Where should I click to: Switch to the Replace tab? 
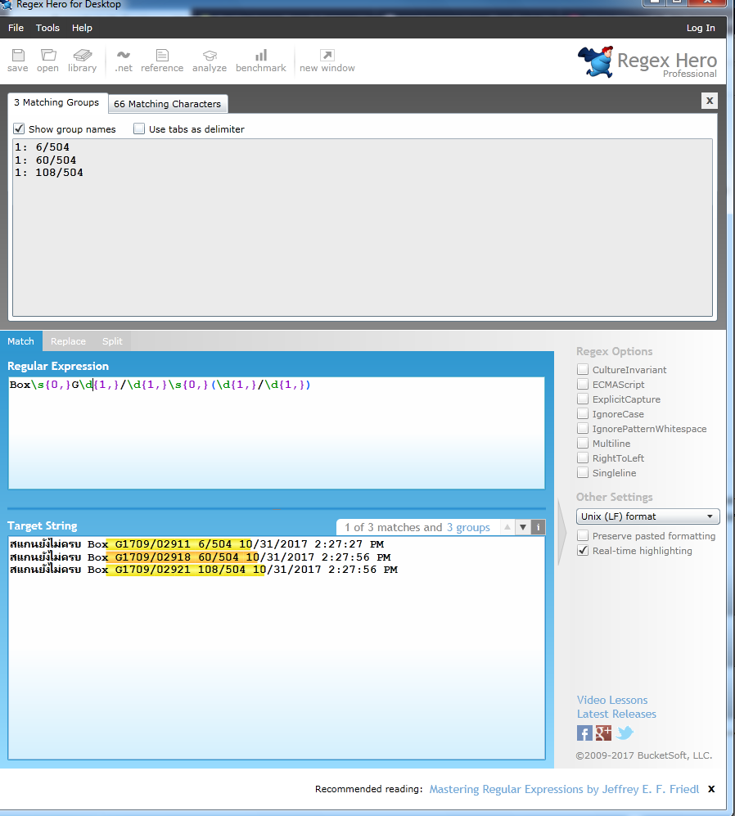[x=68, y=341]
